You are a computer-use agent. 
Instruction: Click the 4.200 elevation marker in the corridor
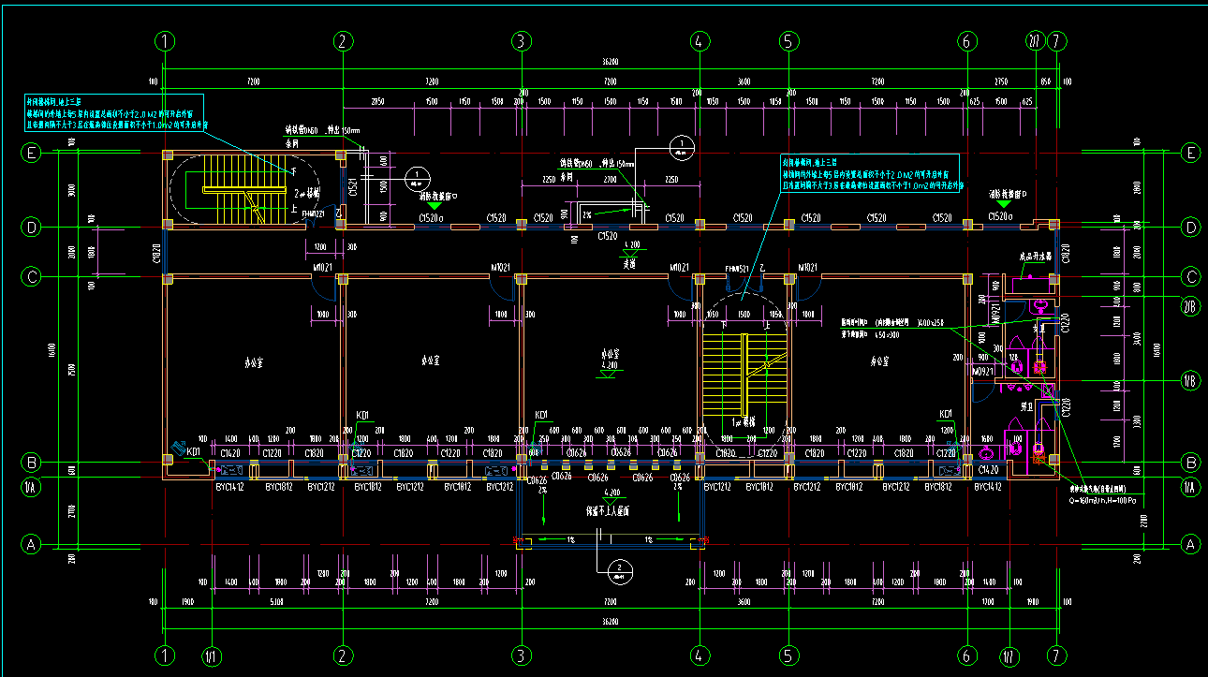[x=632, y=245]
